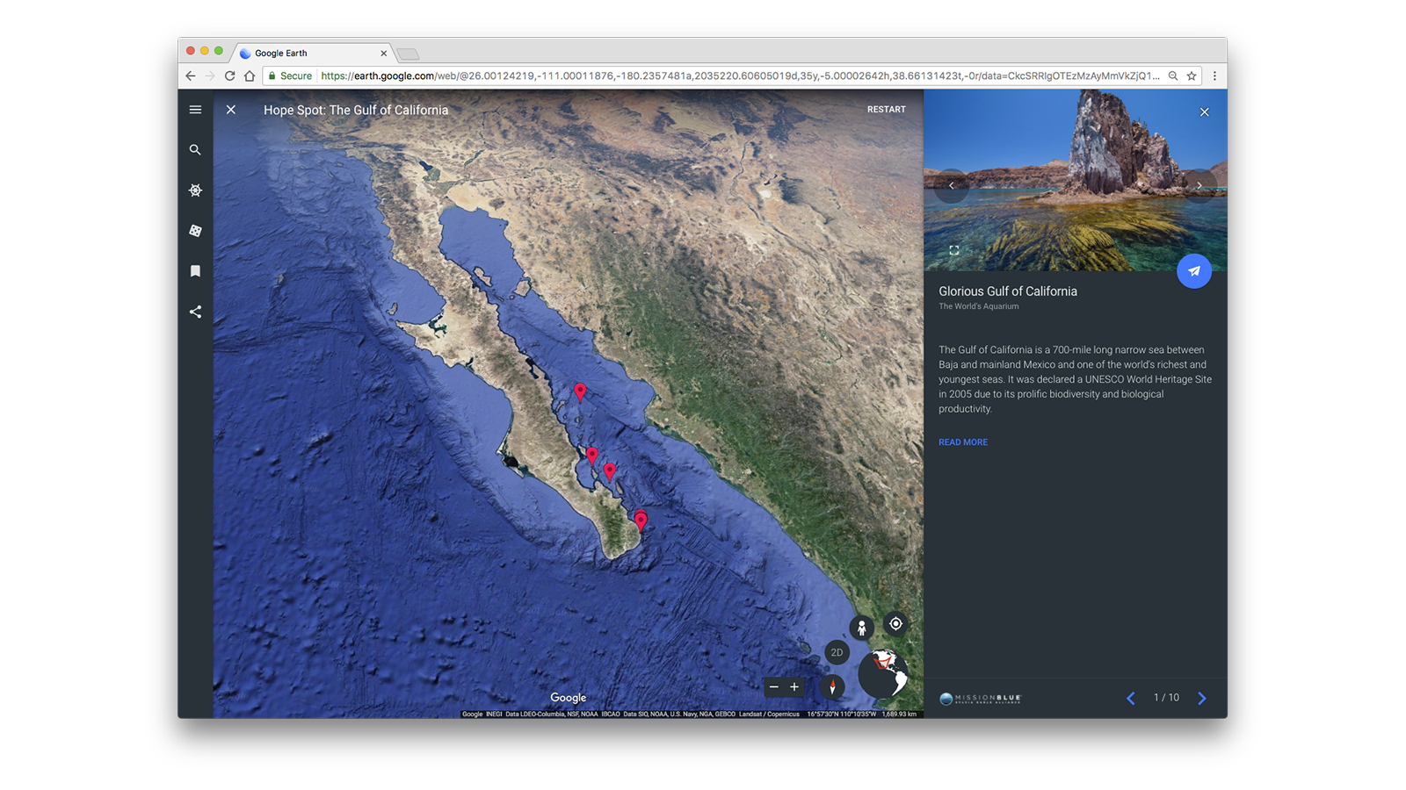This screenshot has width=1406, height=790.
Task: Reload the page
Action: tap(230, 76)
